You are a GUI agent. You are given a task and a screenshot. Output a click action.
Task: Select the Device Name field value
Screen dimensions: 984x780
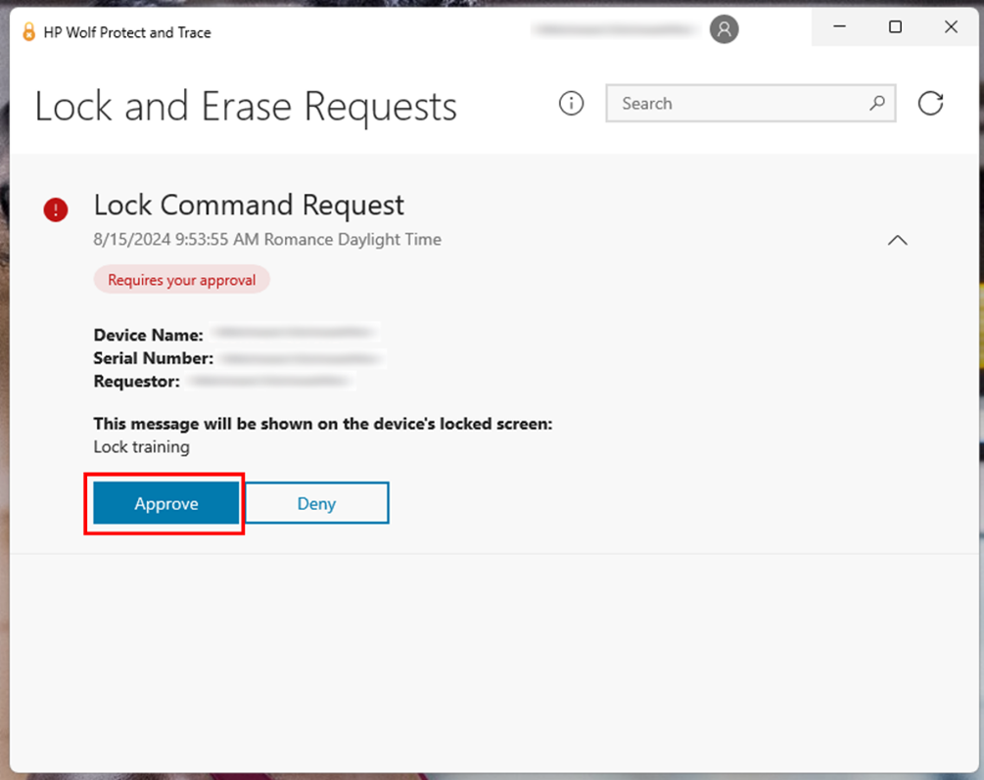coord(294,333)
